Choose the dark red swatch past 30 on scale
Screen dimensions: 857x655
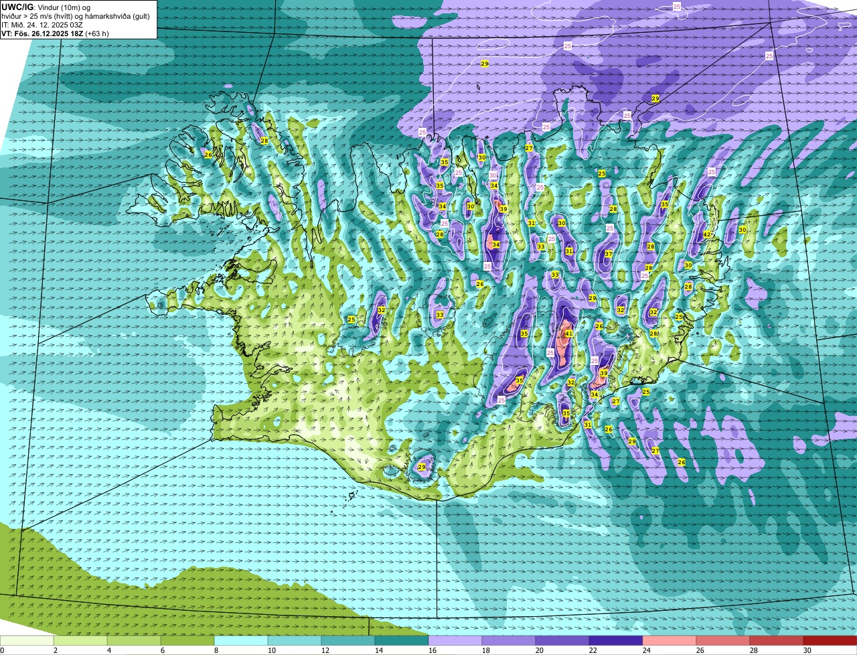[x=830, y=640]
